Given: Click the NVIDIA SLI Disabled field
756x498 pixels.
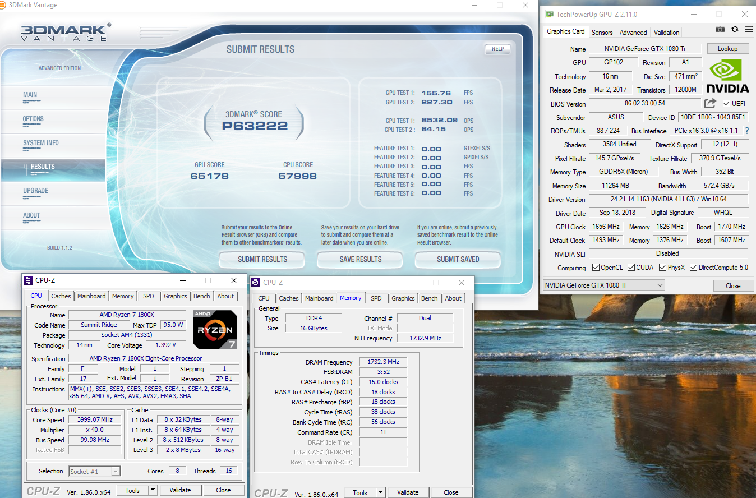Looking at the screenshot, I should click(x=669, y=253).
